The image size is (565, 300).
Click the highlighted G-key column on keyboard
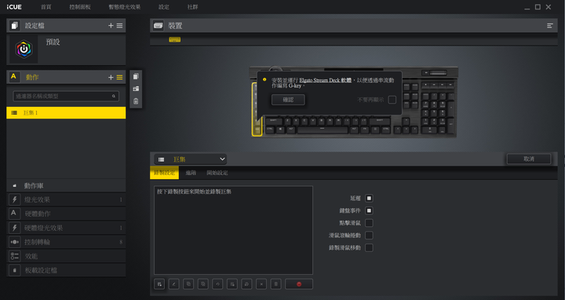(x=257, y=109)
